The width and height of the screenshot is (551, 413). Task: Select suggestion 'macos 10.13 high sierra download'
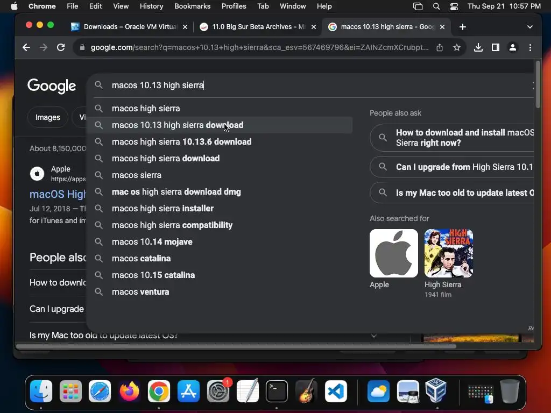(x=220, y=125)
